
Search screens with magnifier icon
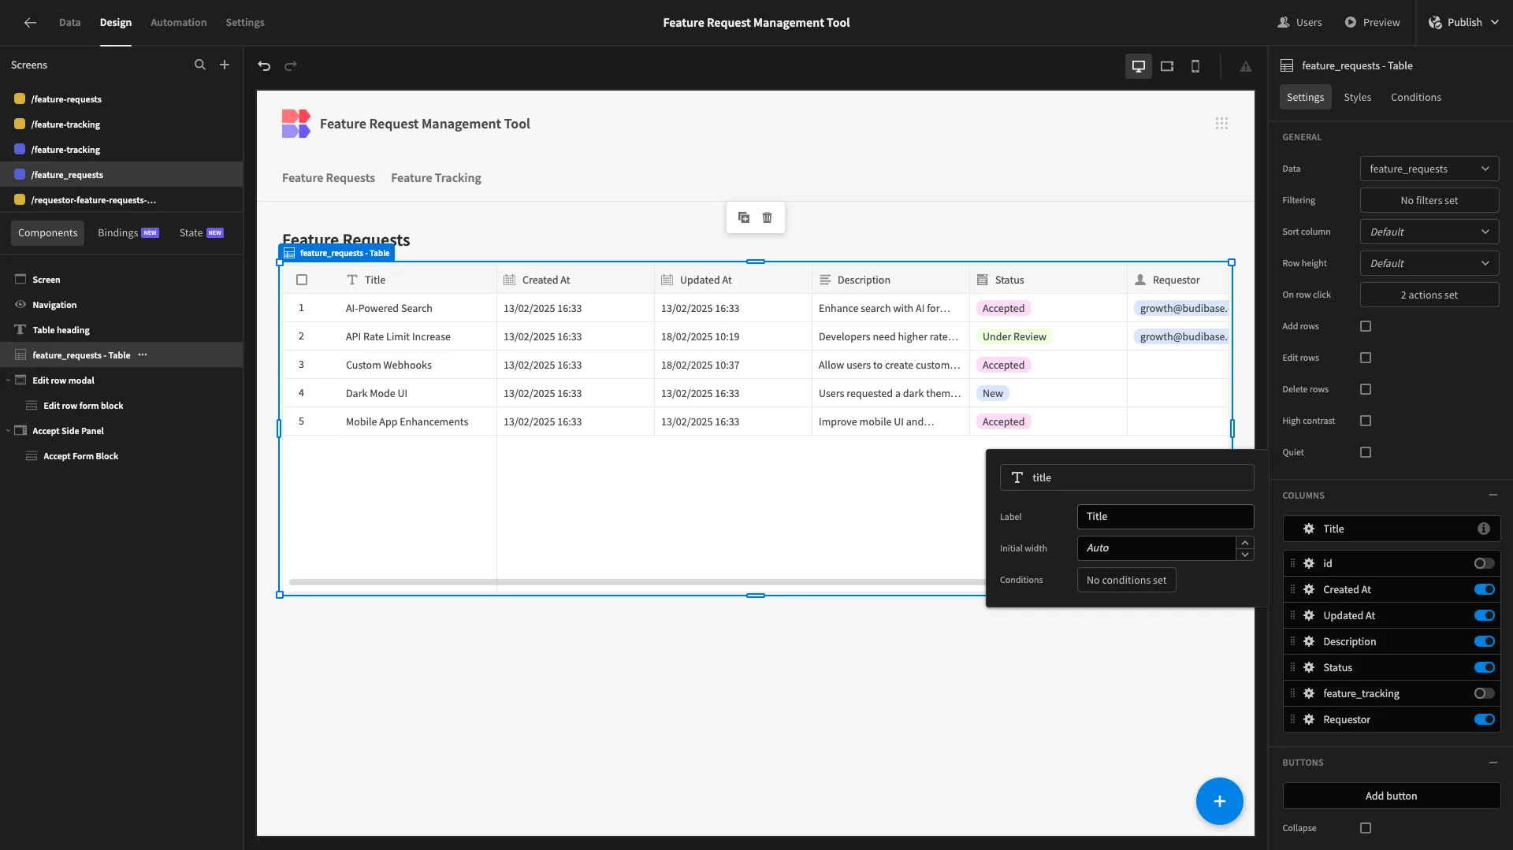tap(200, 65)
